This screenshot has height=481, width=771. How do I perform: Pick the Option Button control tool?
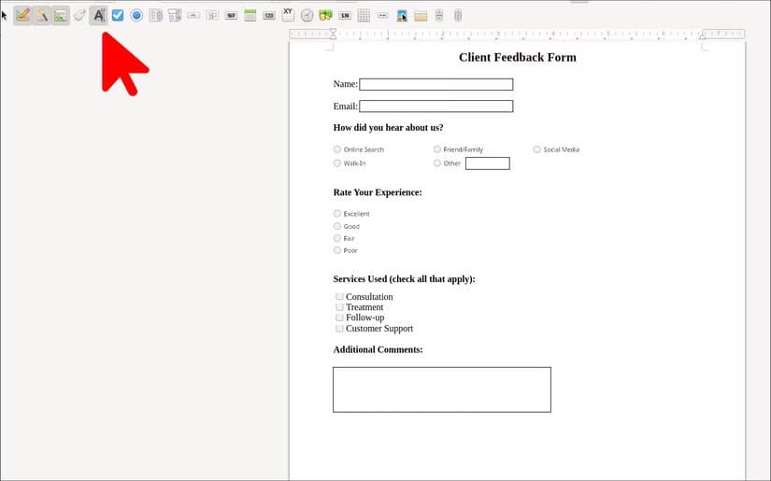pos(136,15)
